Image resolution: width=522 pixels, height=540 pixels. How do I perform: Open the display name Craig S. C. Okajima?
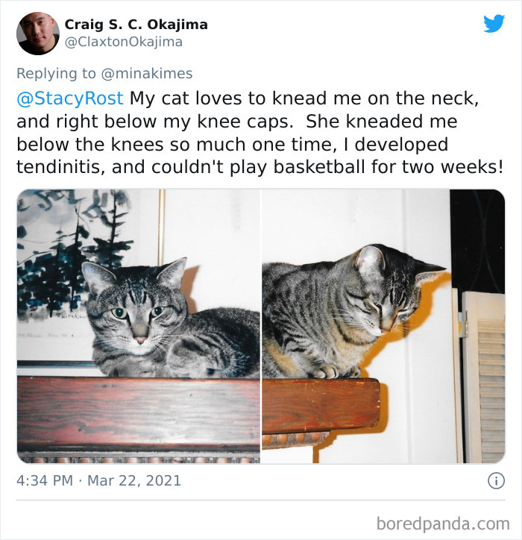[136, 25]
